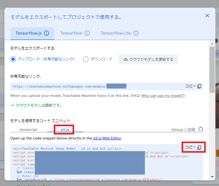
Task: Copy the shareable link with コピー
Action: (x=193, y=86)
